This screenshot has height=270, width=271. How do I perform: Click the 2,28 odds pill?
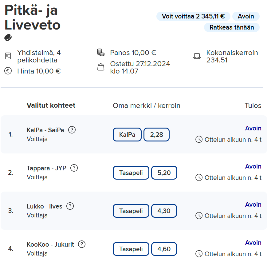pos(156,135)
